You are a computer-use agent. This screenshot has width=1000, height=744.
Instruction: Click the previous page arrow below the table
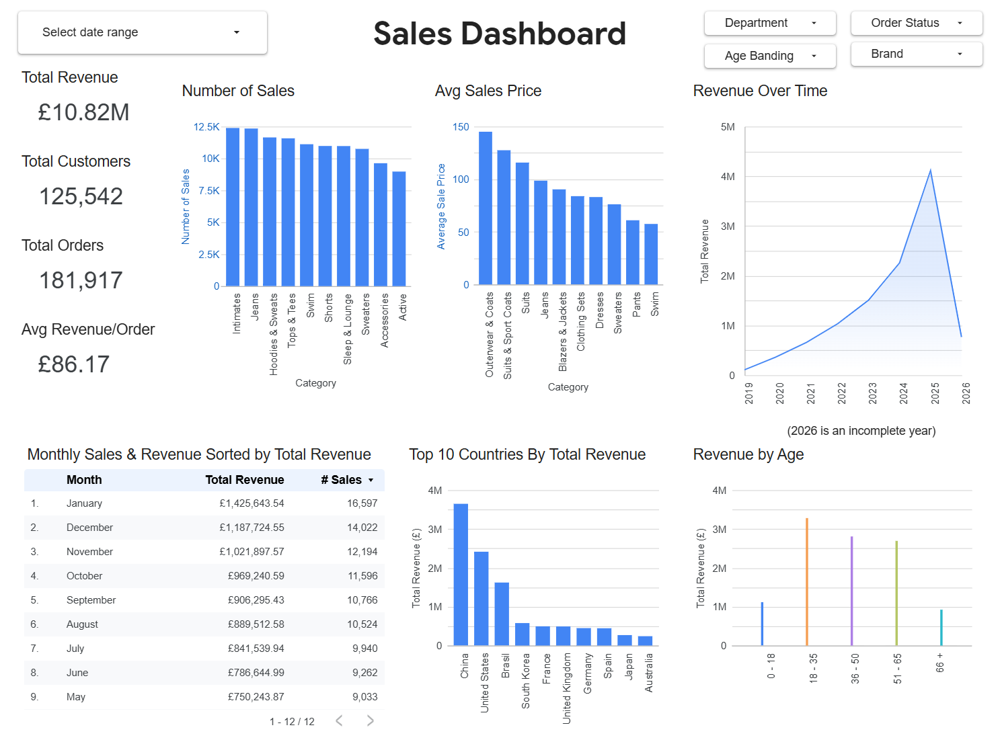tap(339, 720)
